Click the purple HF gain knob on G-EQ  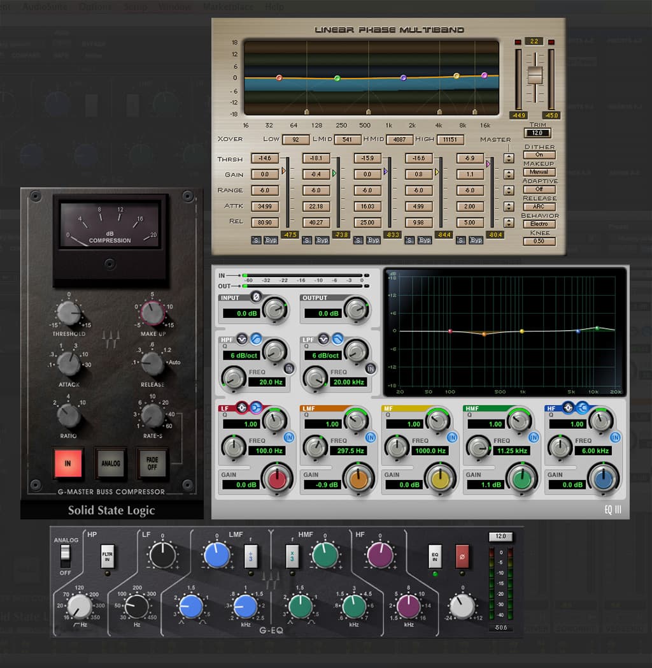click(x=380, y=555)
